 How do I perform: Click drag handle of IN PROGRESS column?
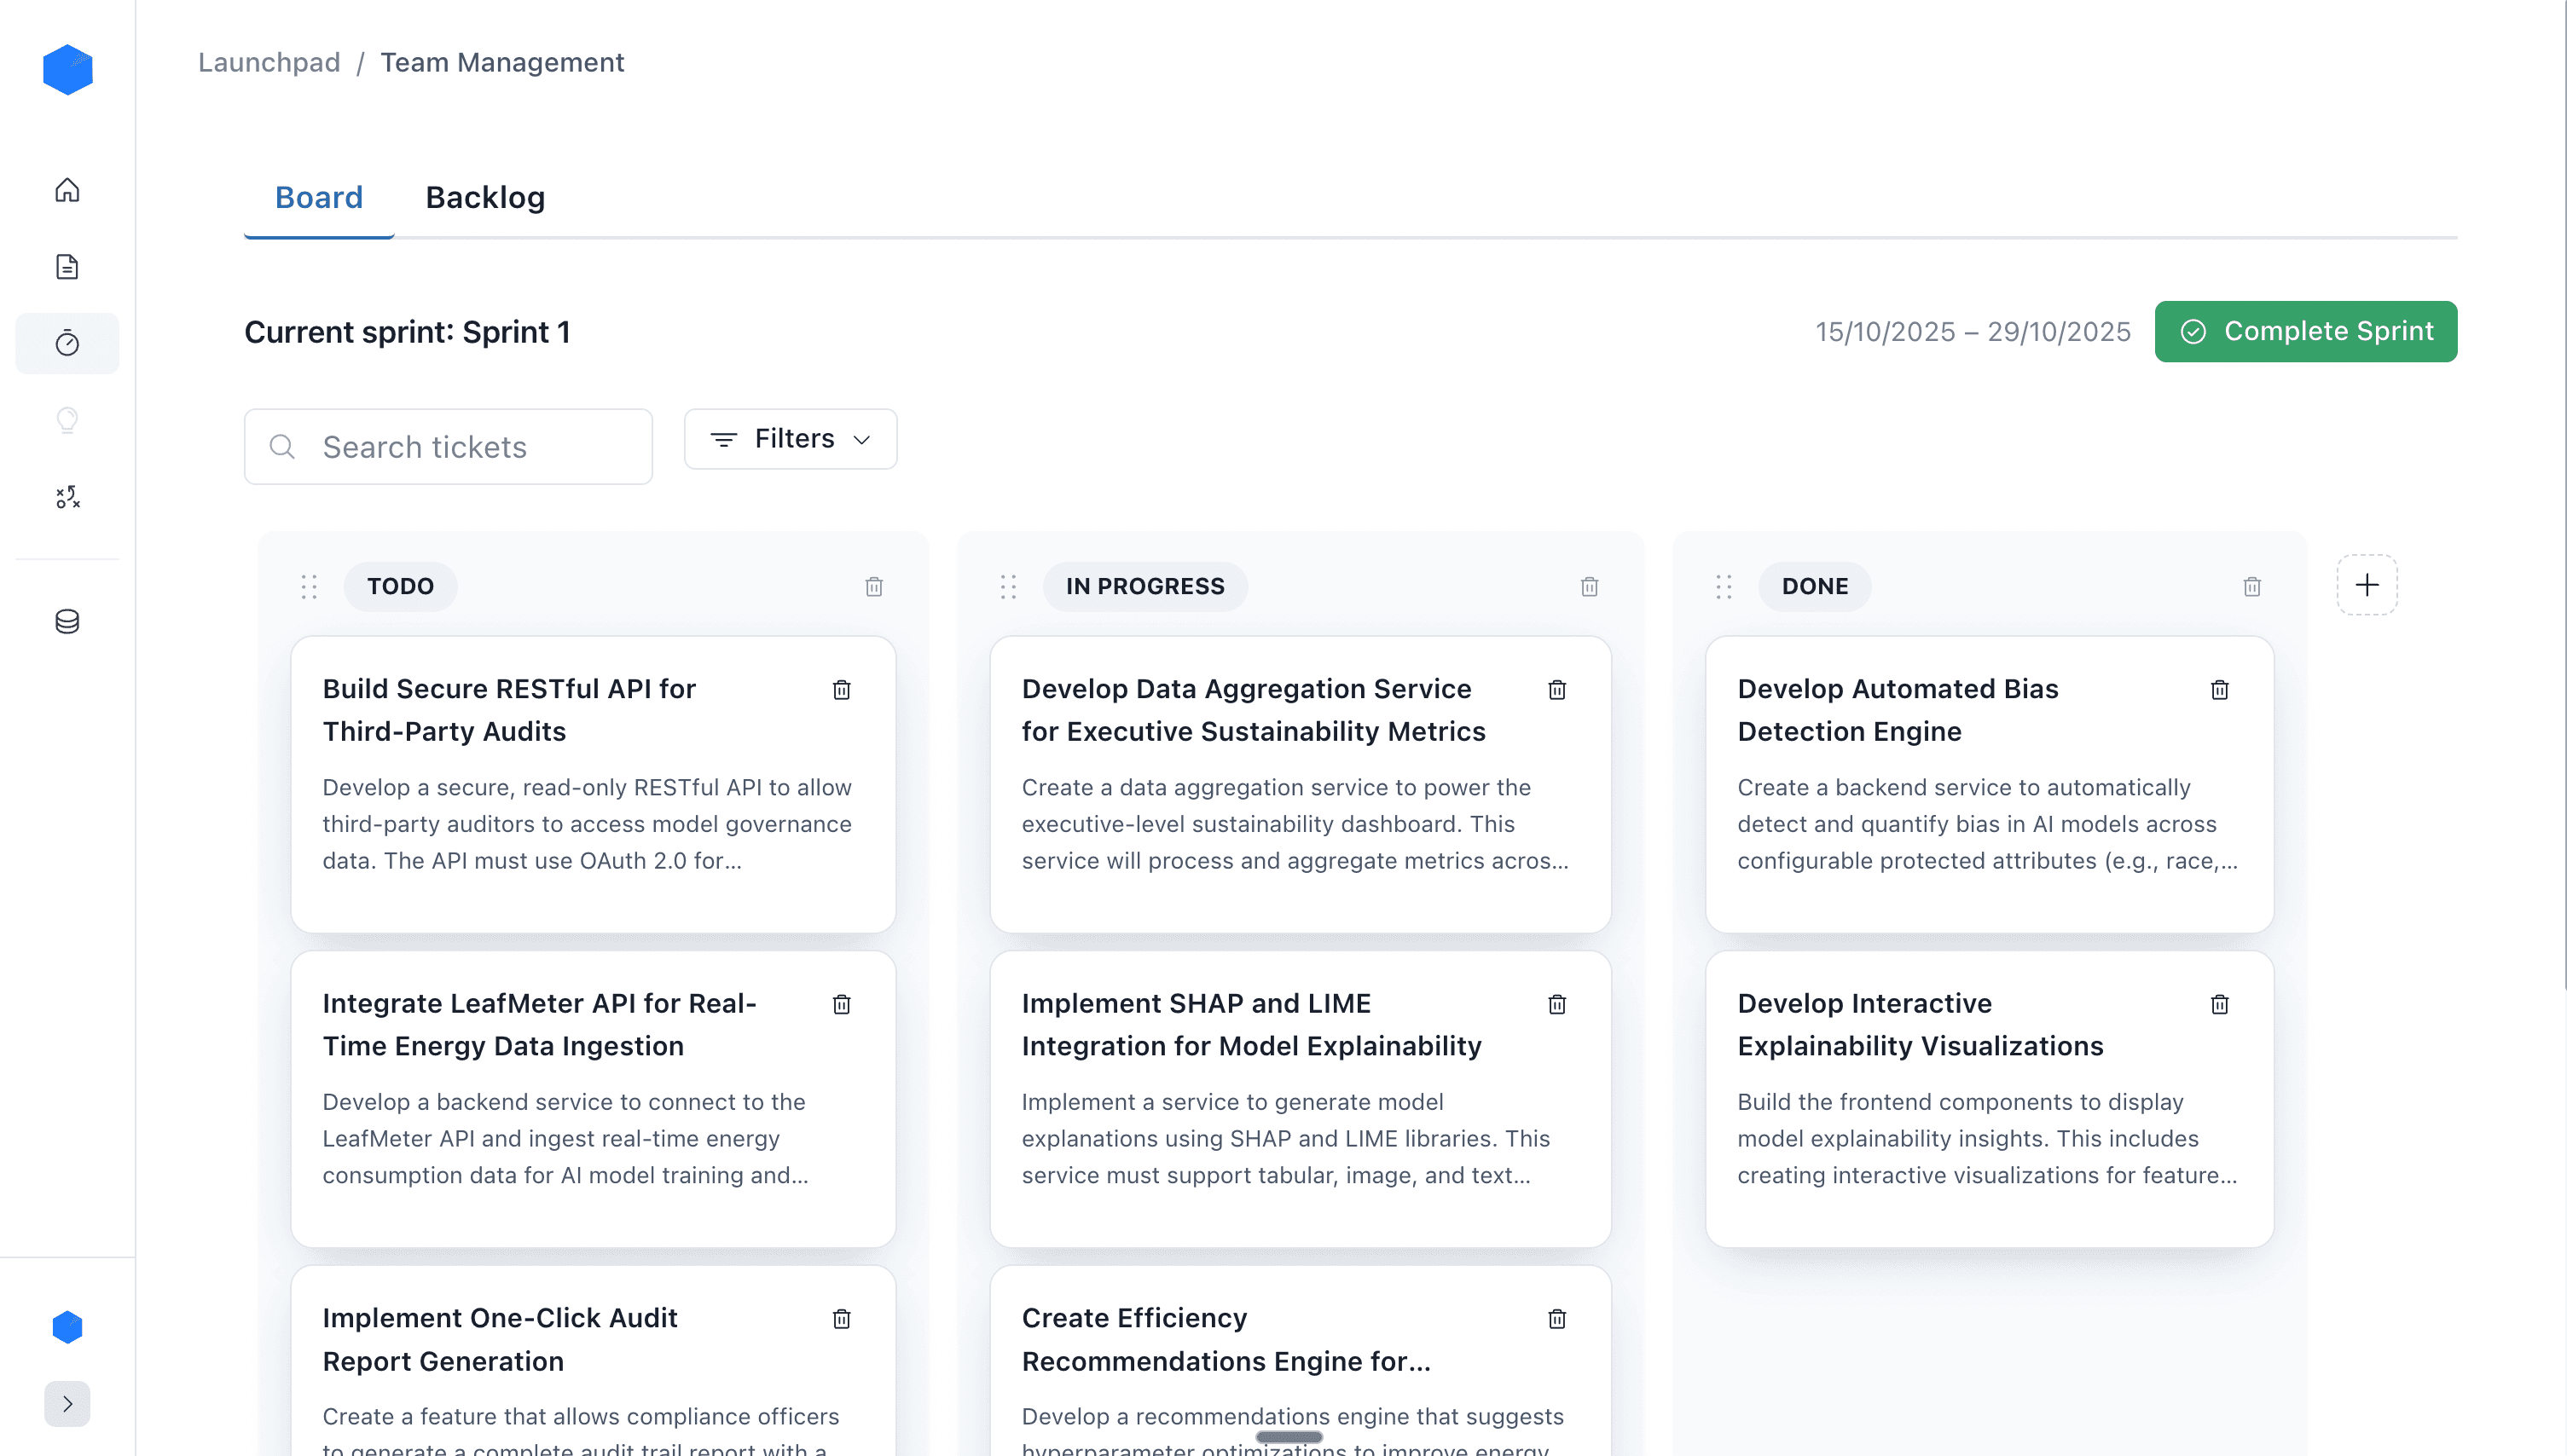click(x=1007, y=587)
